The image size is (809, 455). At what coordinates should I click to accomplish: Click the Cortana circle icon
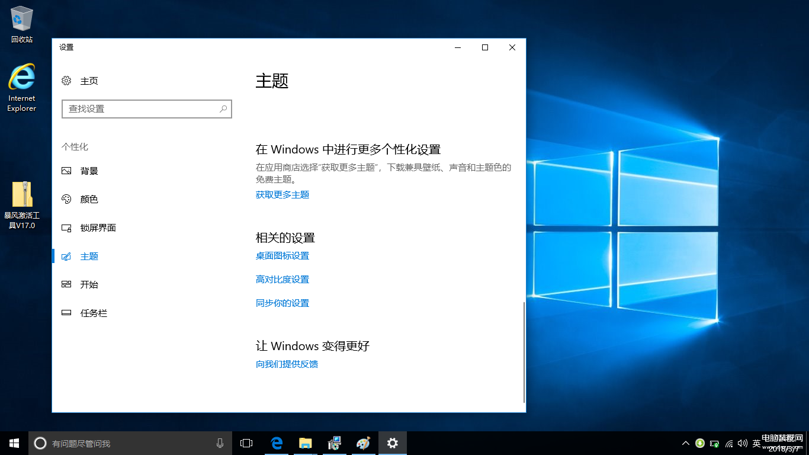click(40, 443)
